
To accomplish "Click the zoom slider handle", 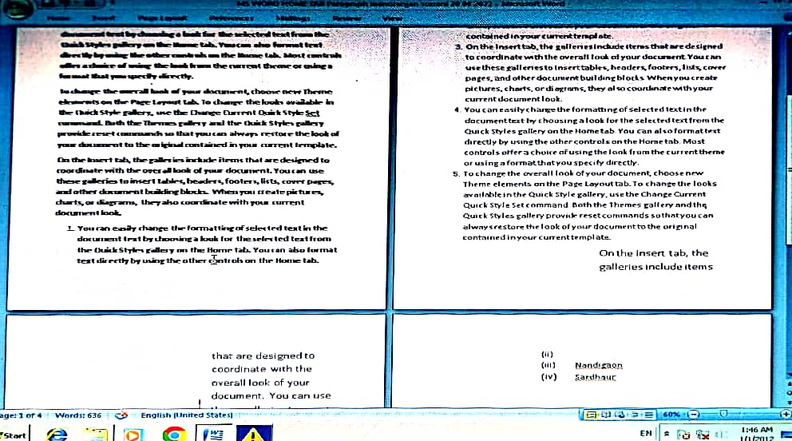I will coord(723,415).
